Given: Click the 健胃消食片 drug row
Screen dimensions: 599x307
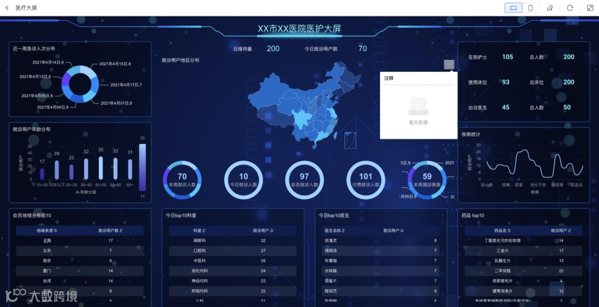Looking at the screenshot, I should [524, 291].
